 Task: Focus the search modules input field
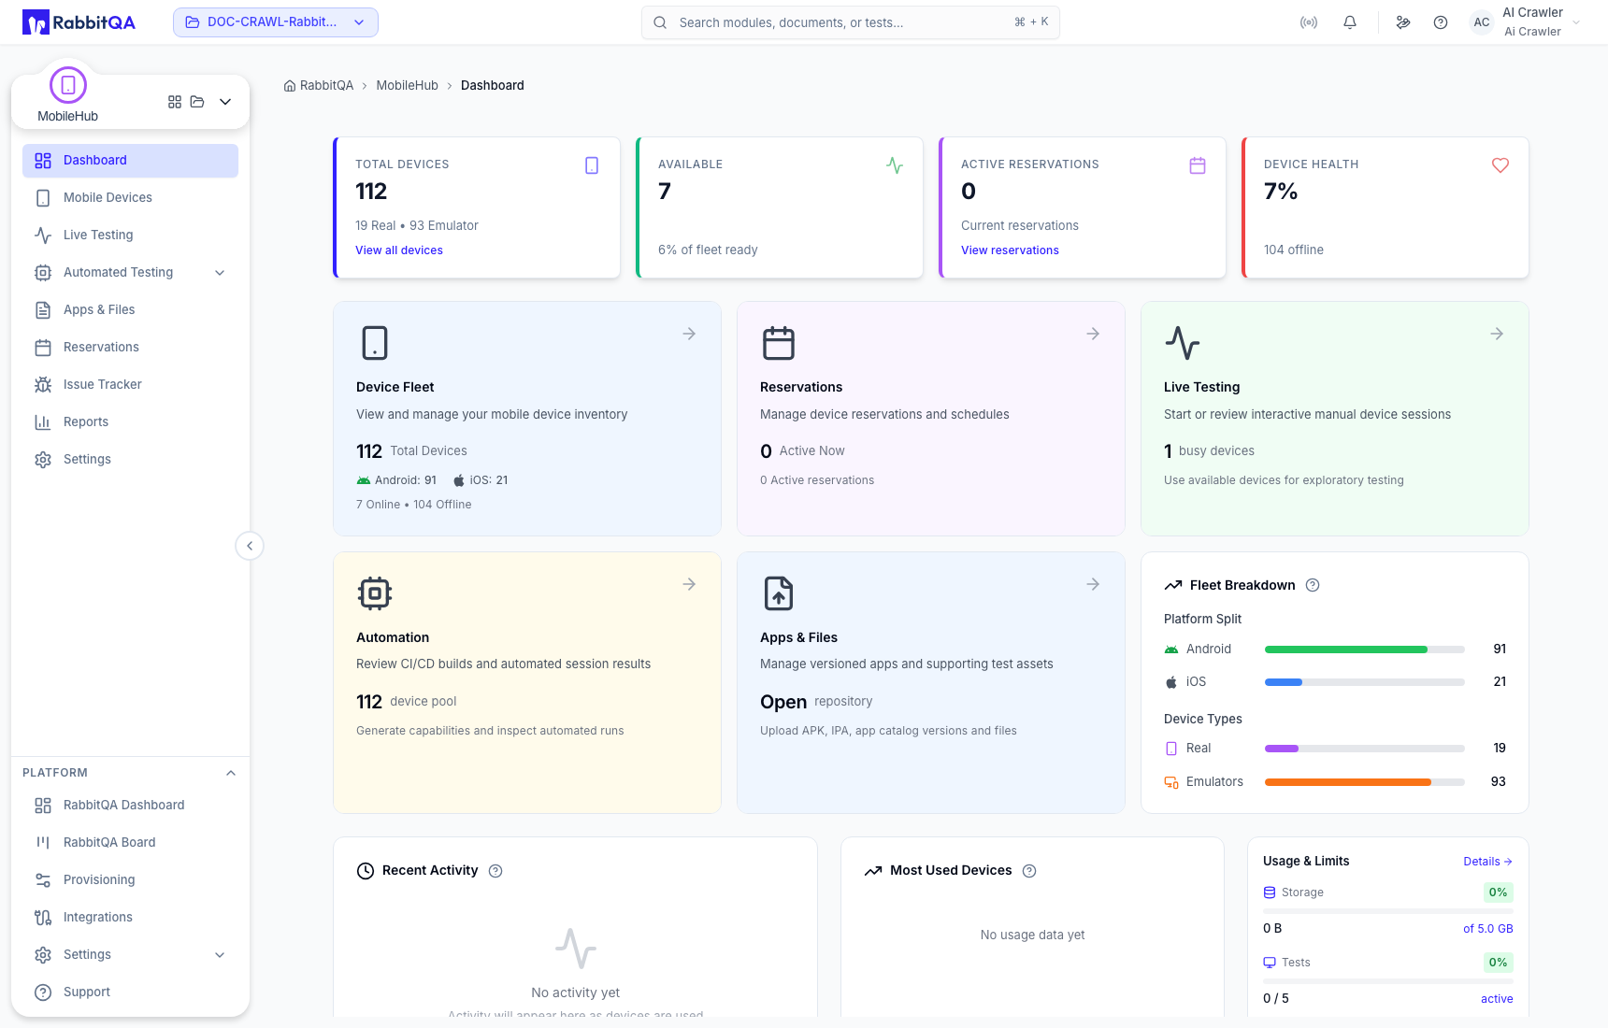[x=850, y=22]
